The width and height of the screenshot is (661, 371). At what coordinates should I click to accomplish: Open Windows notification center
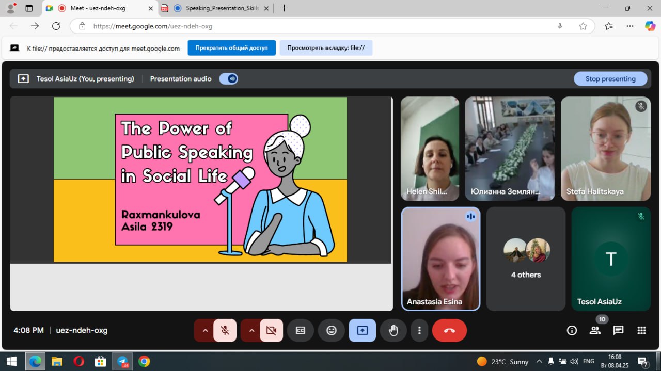643,362
